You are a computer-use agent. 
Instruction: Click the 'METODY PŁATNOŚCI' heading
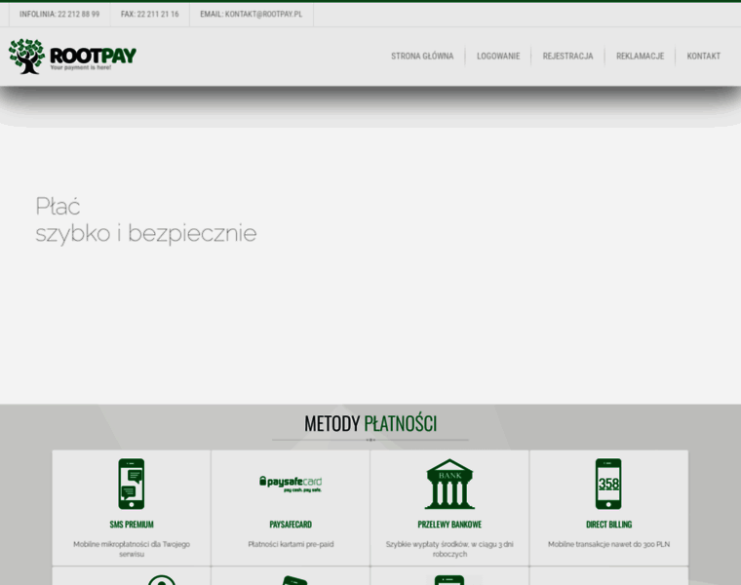point(370,423)
